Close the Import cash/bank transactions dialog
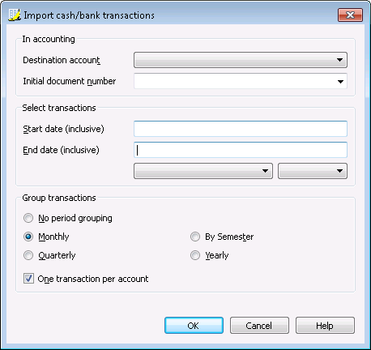Viewport: 371px width, 350px height. [x=350, y=15]
